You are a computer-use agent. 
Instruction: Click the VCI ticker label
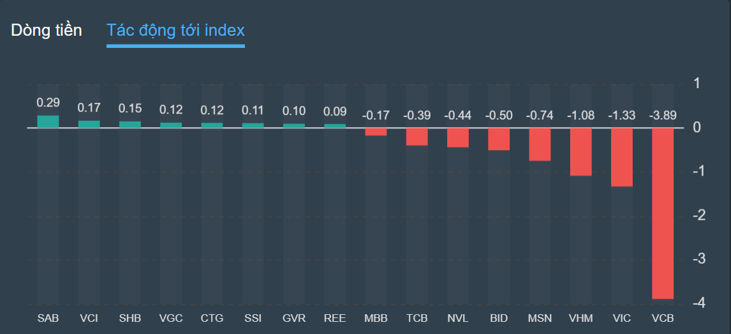coord(89,317)
